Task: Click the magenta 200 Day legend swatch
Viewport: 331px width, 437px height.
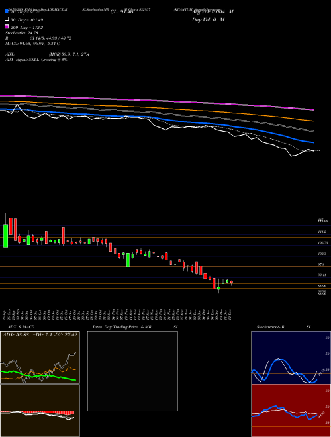Action: pyautogui.click(x=7, y=26)
